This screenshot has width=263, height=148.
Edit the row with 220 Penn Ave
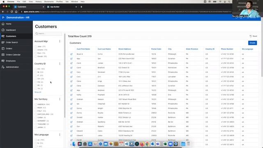point(71,59)
